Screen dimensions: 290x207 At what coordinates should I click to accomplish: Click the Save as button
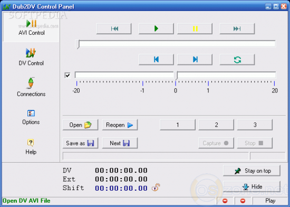point(81,143)
